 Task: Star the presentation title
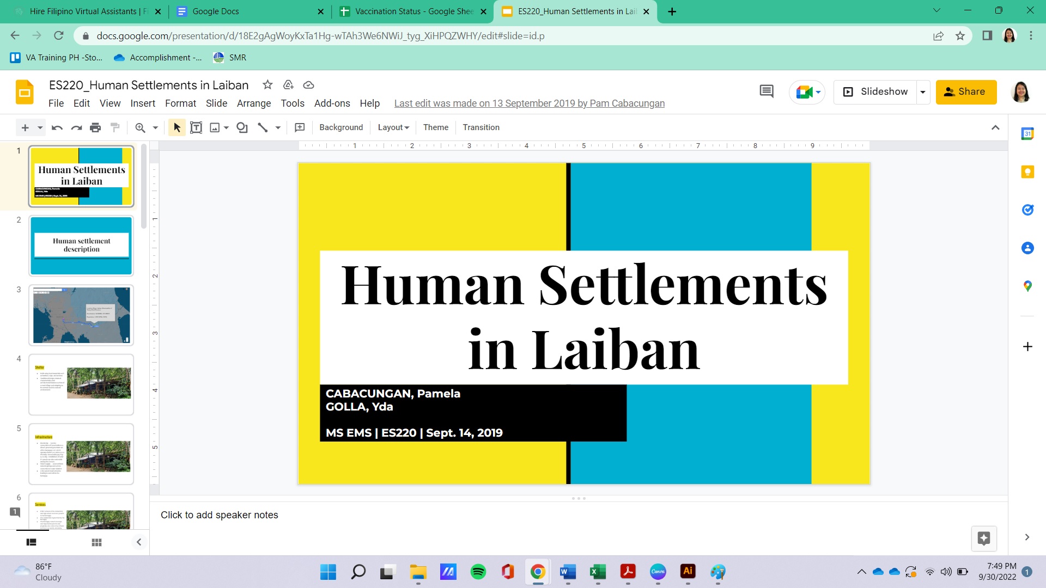pos(267,85)
